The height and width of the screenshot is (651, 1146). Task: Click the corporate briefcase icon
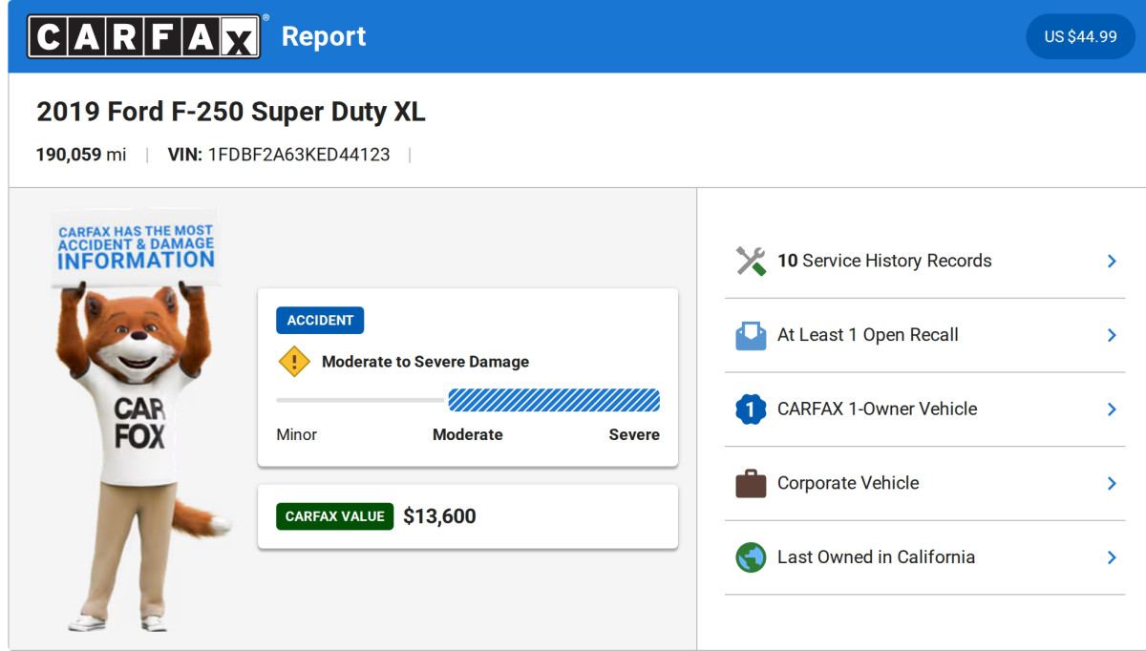coord(751,483)
